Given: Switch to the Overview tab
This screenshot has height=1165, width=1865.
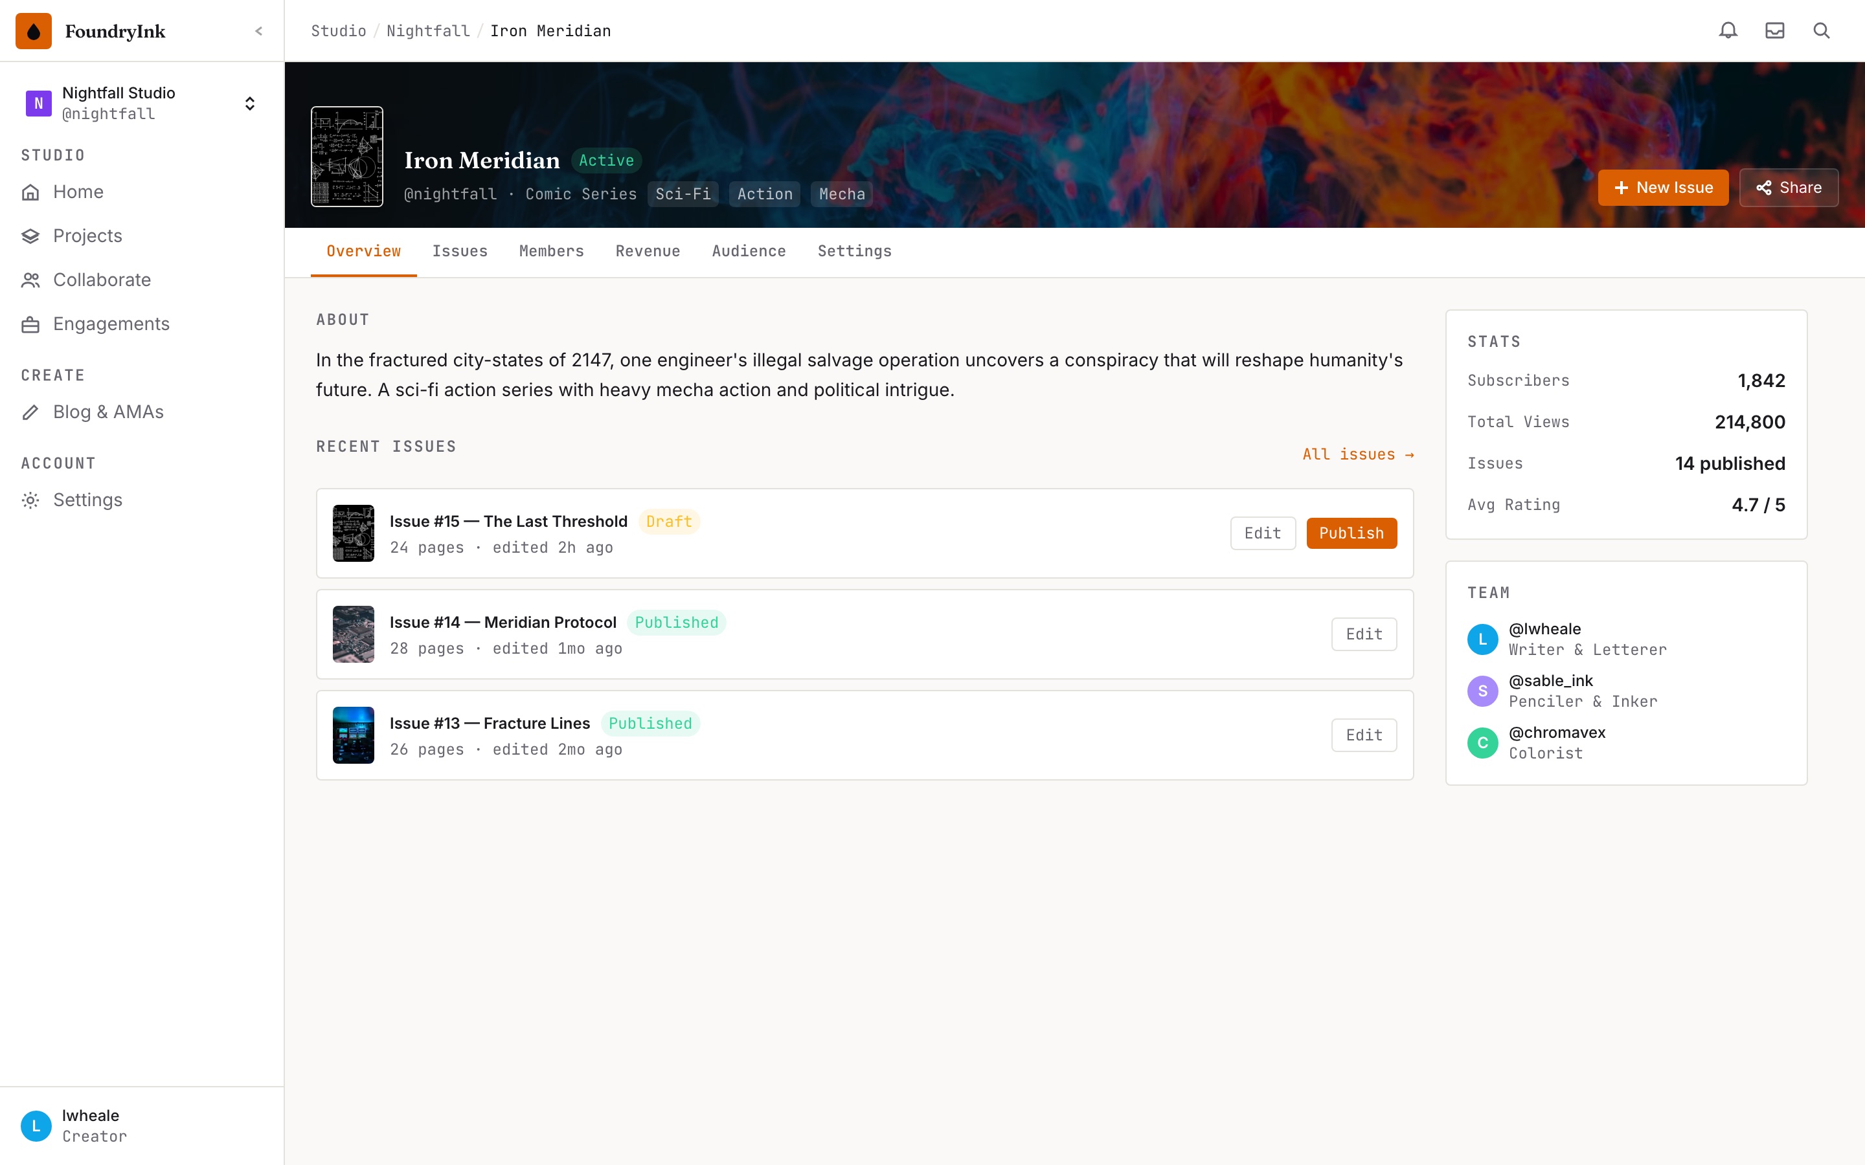Looking at the screenshot, I should (364, 251).
